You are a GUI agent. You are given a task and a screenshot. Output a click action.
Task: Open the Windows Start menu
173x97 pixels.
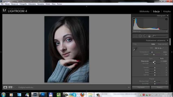(4, 95)
